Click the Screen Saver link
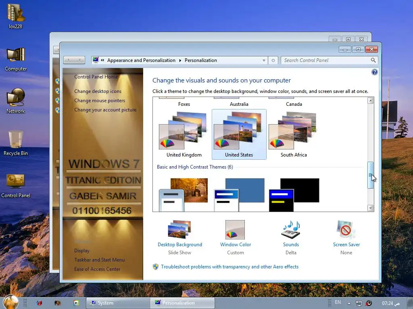This screenshot has width=413, height=309. (346, 245)
